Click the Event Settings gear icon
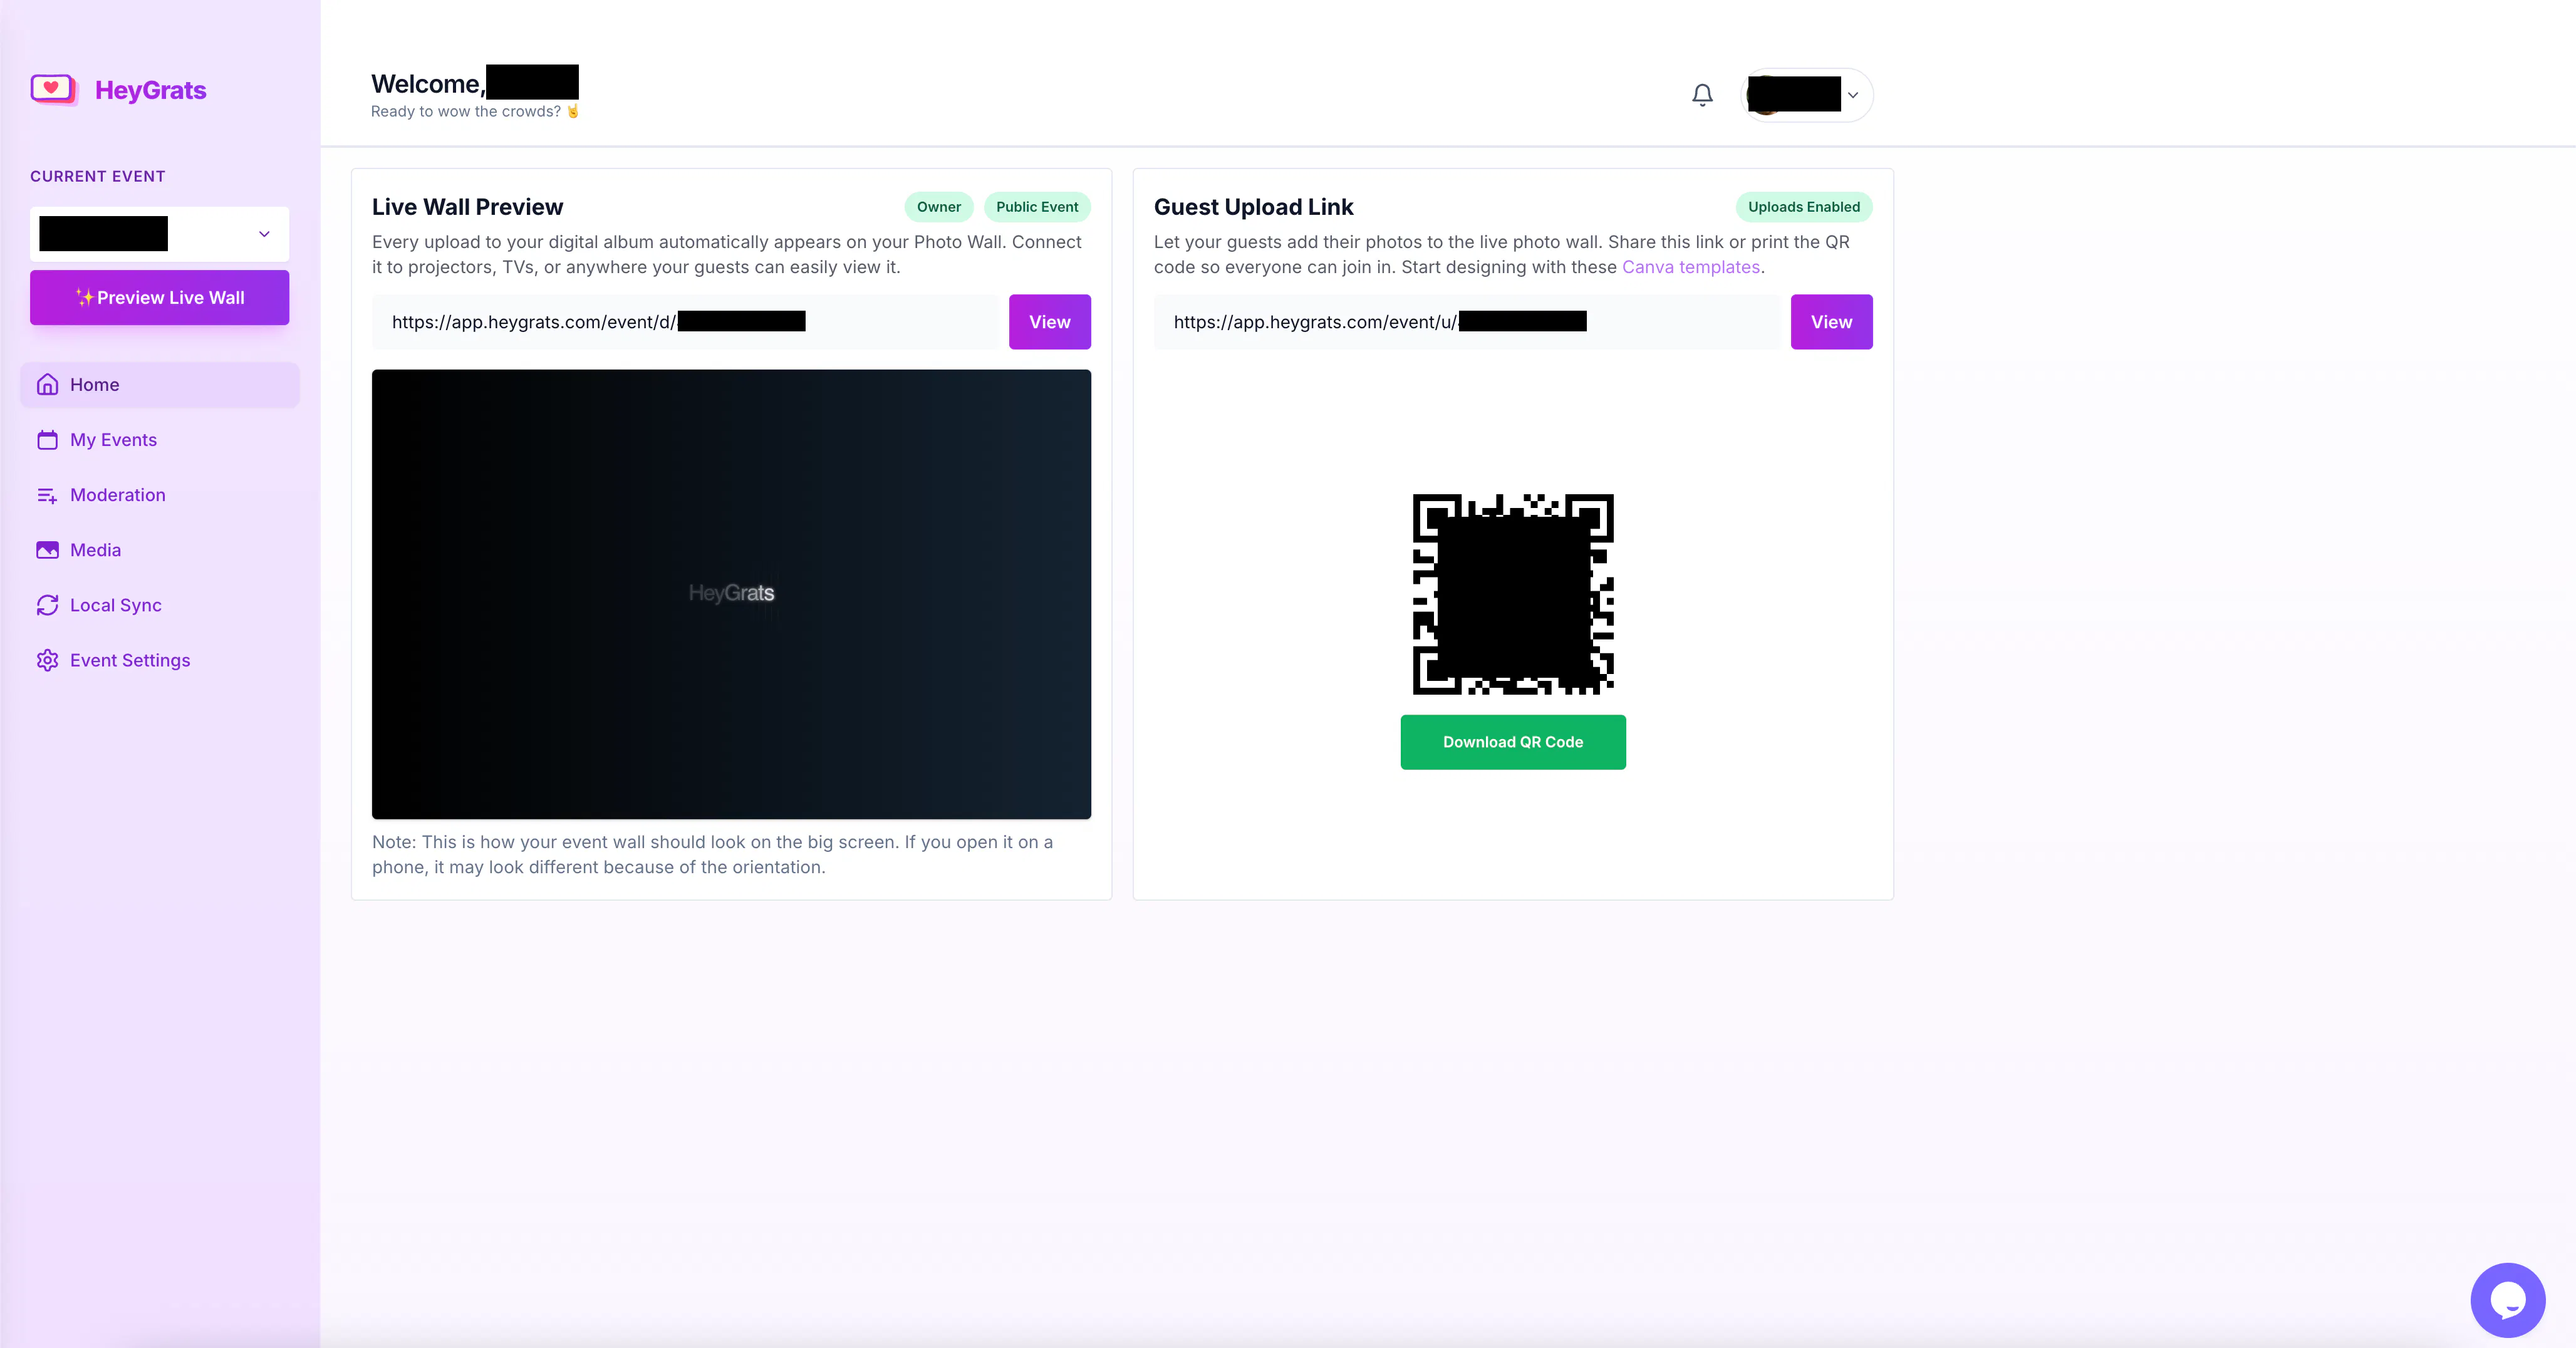The height and width of the screenshot is (1348, 2576). (x=47, y=659)
